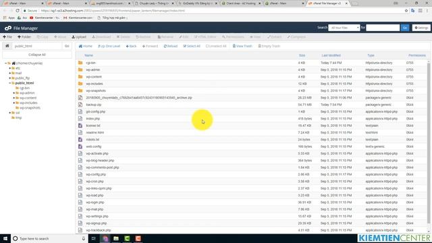Collapse the public_html tree node
Screen dimensions: 432x243
[x=10, y=83]
